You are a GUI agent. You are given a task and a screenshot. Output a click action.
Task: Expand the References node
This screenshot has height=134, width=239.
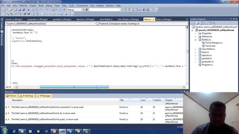pyautogui.click(x=196, y=36)
